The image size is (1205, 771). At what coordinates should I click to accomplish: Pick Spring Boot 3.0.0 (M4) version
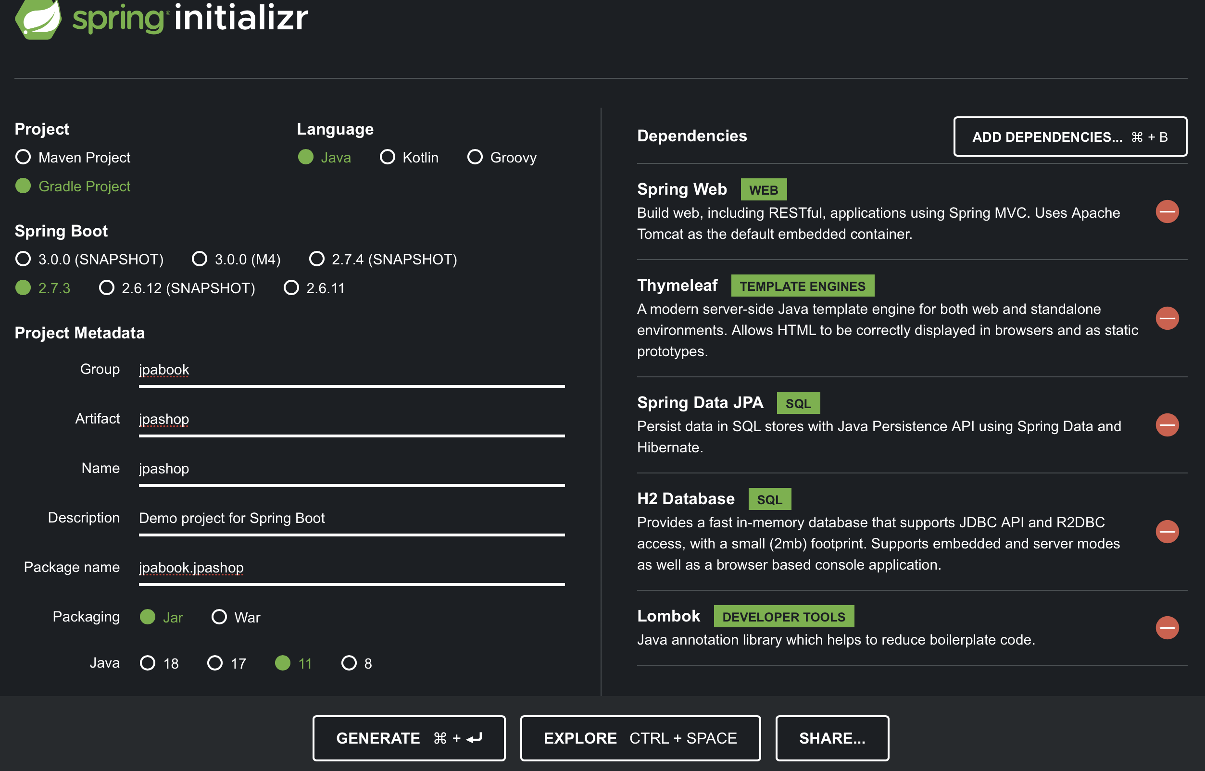[200, 260]
